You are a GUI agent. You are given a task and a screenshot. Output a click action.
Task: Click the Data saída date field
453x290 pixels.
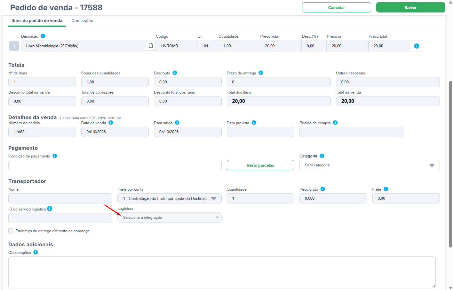[x=188, y=132]
